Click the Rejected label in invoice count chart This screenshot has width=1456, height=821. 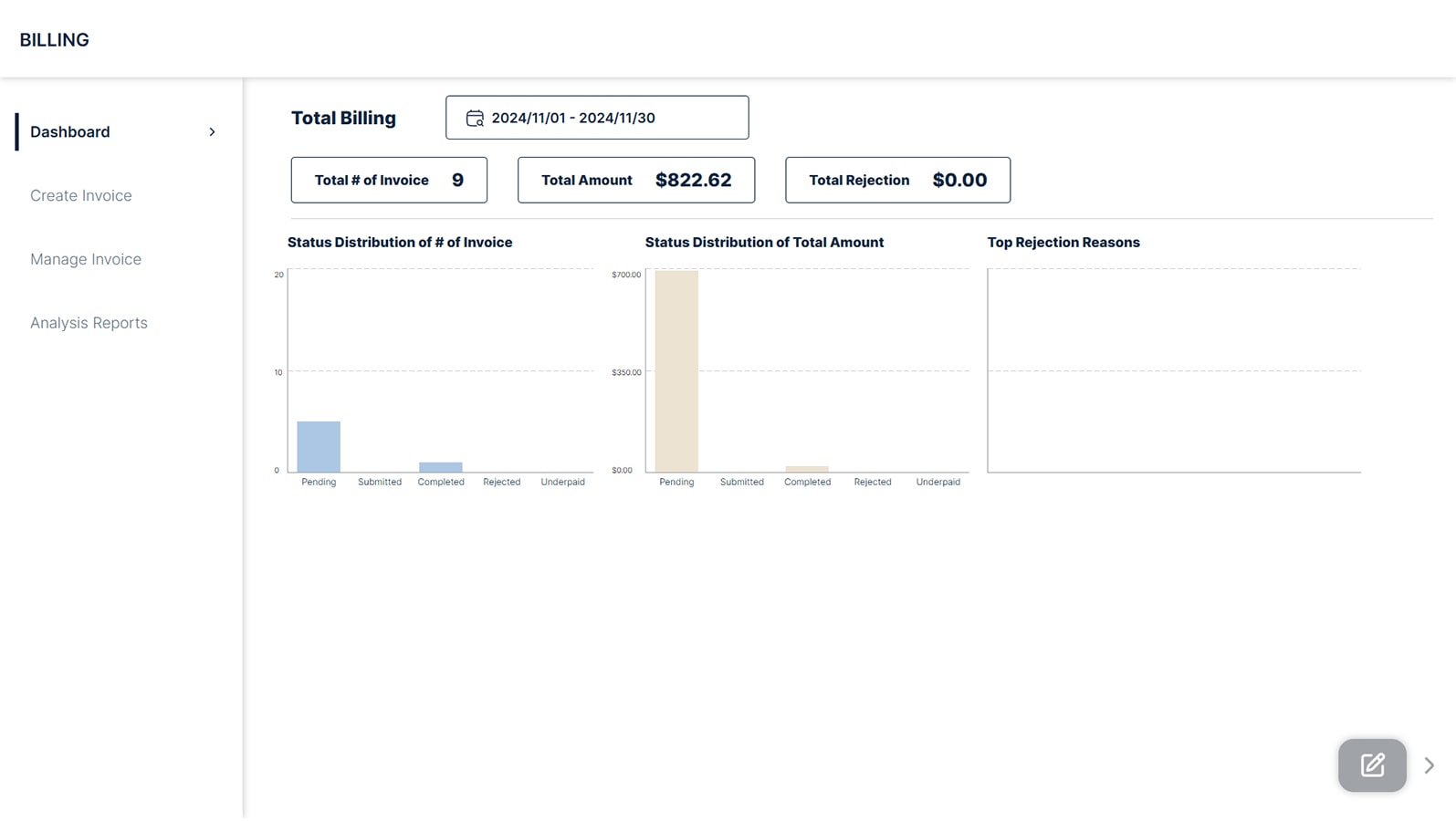(502, 482)
